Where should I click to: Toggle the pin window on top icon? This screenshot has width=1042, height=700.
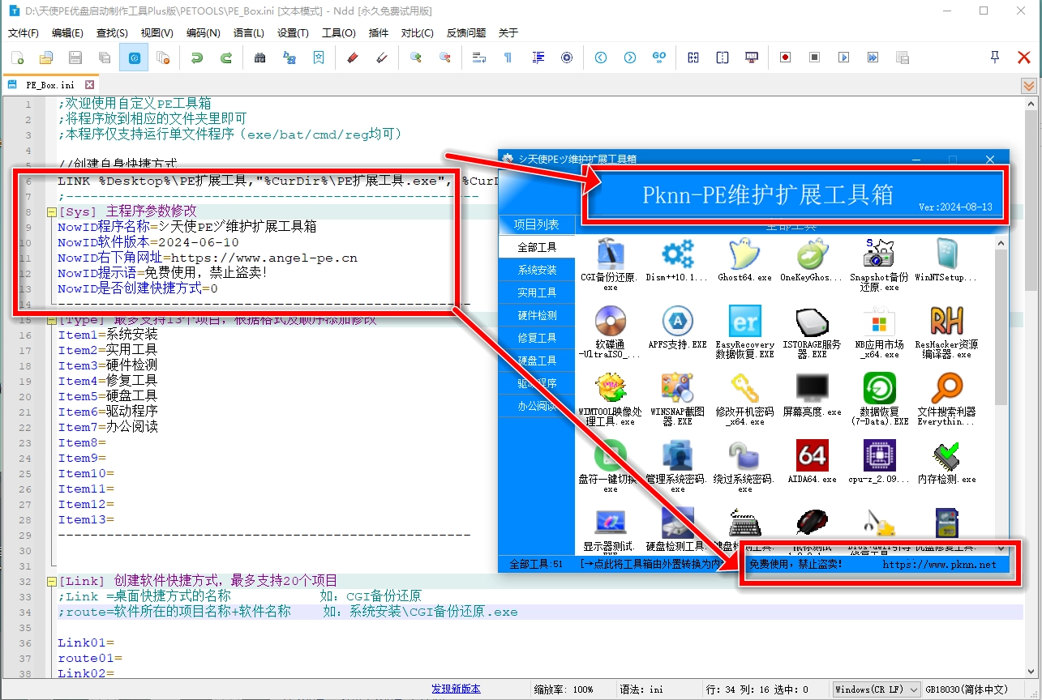pos(995,58)
